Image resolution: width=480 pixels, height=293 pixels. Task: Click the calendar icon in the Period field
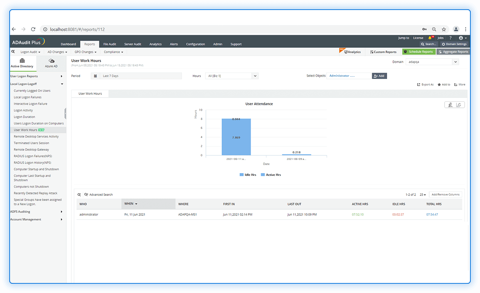[95, 76]
